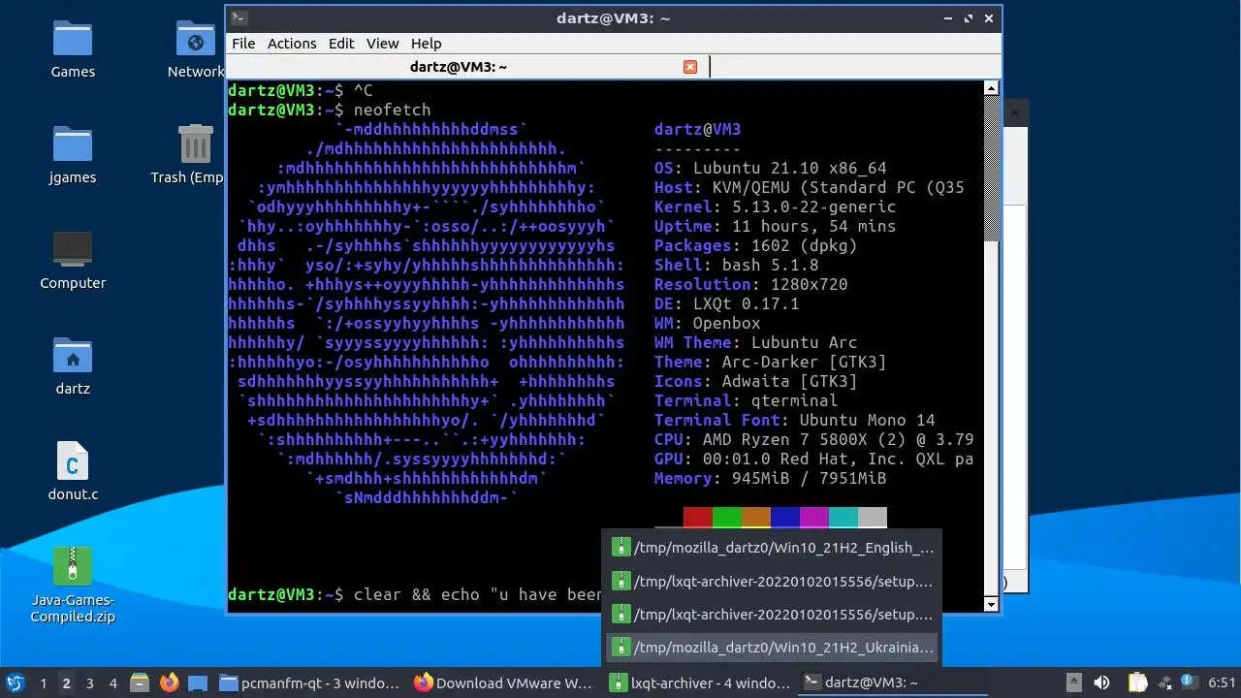Click terminal scrollbar up arrow
Image resolution: width=1241 pixels, height=698 pixels.
pos(991,88)
